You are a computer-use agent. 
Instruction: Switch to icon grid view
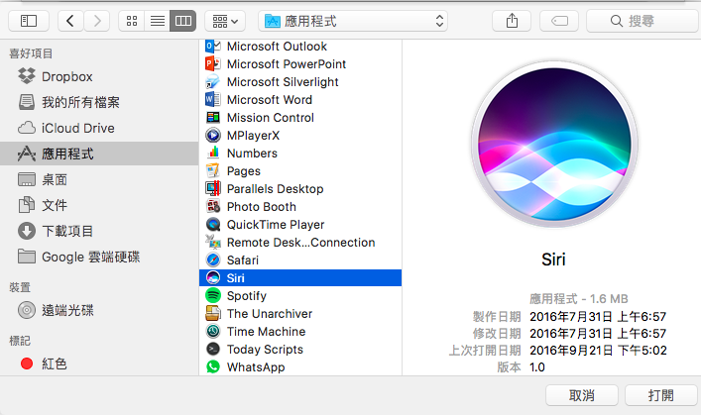[132, 21]
